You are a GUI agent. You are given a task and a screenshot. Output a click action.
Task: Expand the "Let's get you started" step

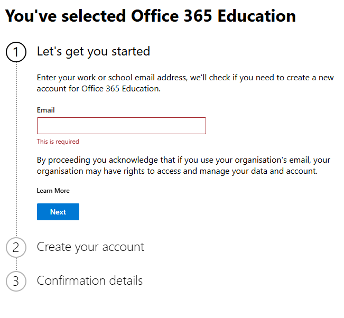tap(93, 51)
